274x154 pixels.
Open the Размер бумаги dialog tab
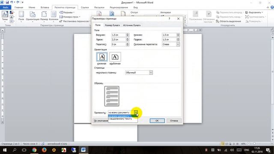pos(112,25)
